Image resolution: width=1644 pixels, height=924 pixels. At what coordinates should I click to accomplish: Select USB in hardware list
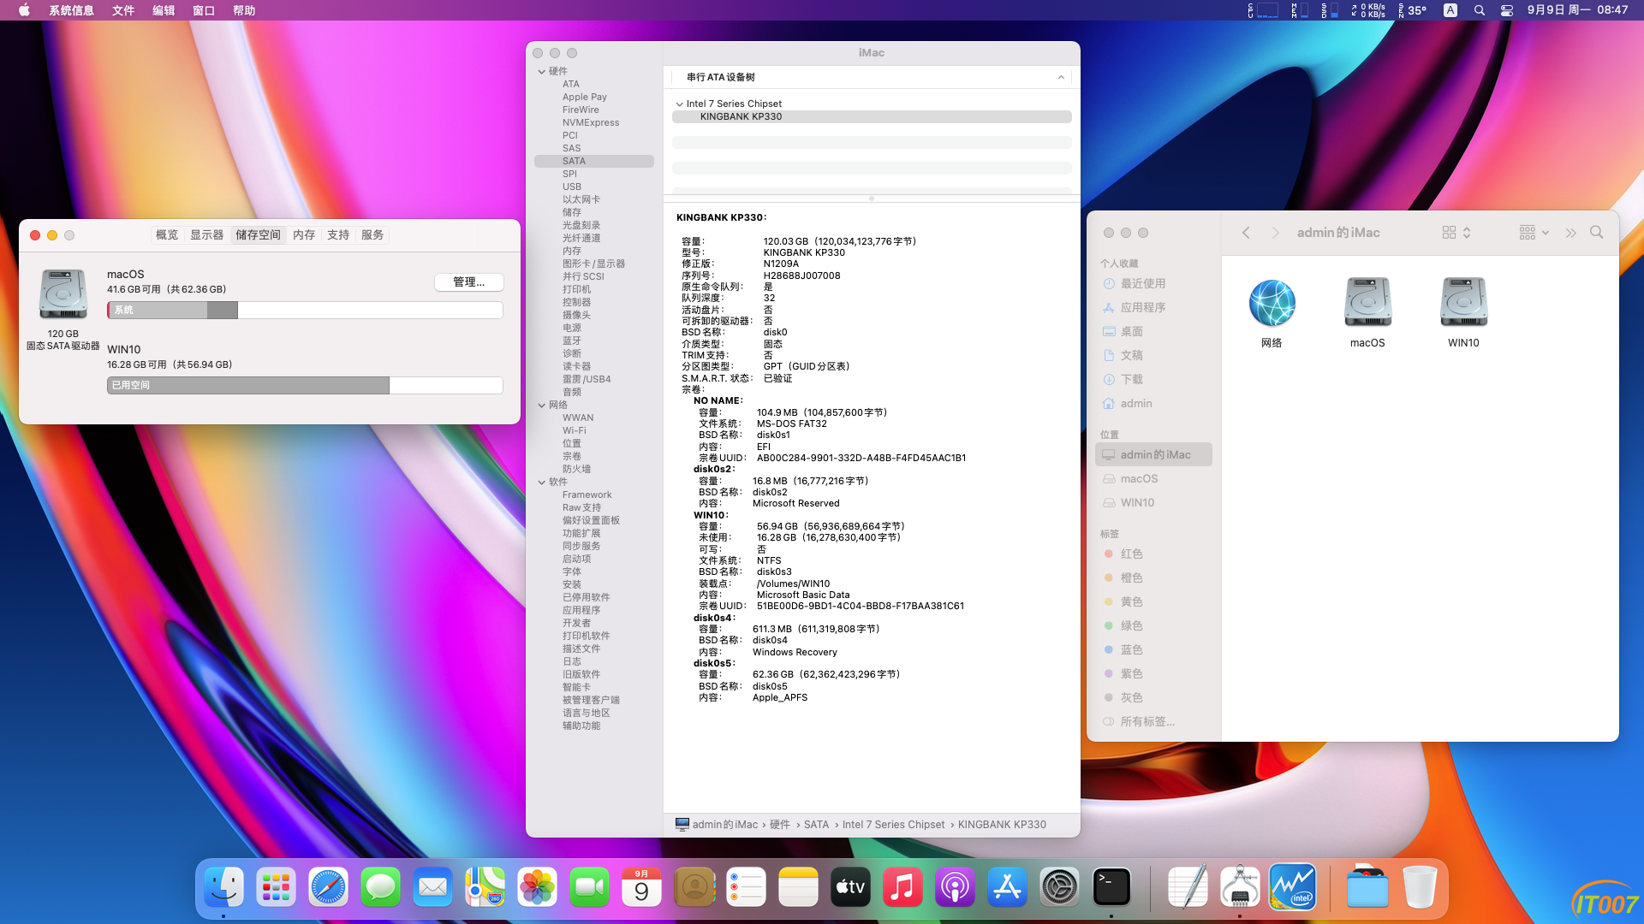tap(572, 187)
